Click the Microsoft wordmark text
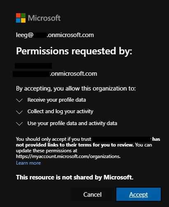Screen dimensions: 169x207 pos(44,18)
